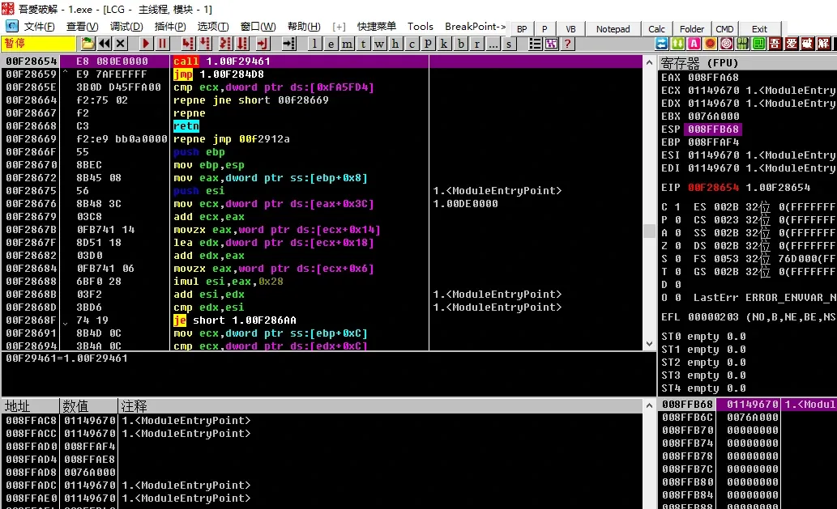Image resolution: width=837 pixels, height=509 pixels.
Task: Open Memory map with 'm' button
Action: point(347,44)
